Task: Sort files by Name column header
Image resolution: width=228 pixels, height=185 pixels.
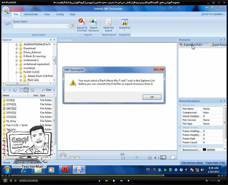Action: coord(15,95)
